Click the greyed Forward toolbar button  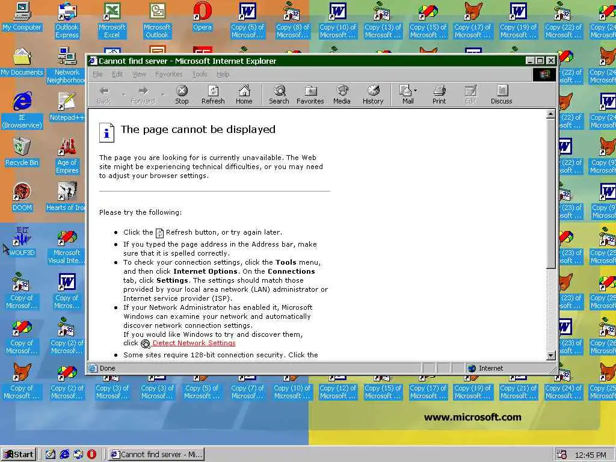point(143,94)
